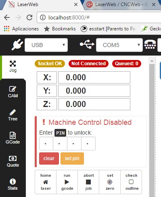Click the third PIN digit box
161x197 pixels.
click(x=74, y=143)
